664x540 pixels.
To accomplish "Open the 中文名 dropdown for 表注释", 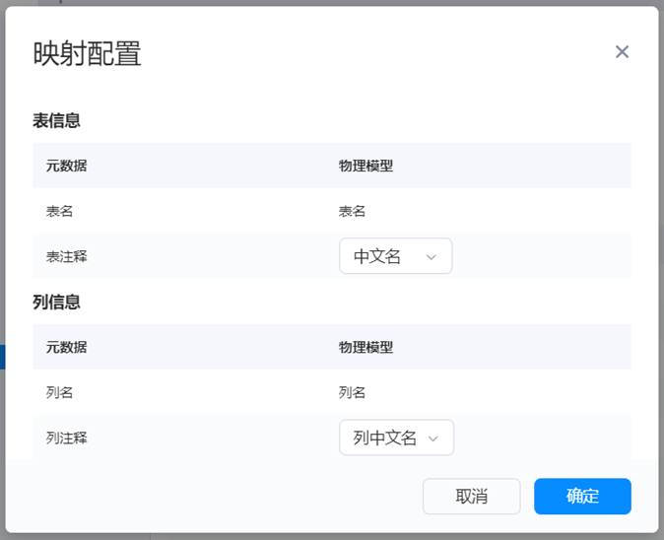I will click(395, 256).
